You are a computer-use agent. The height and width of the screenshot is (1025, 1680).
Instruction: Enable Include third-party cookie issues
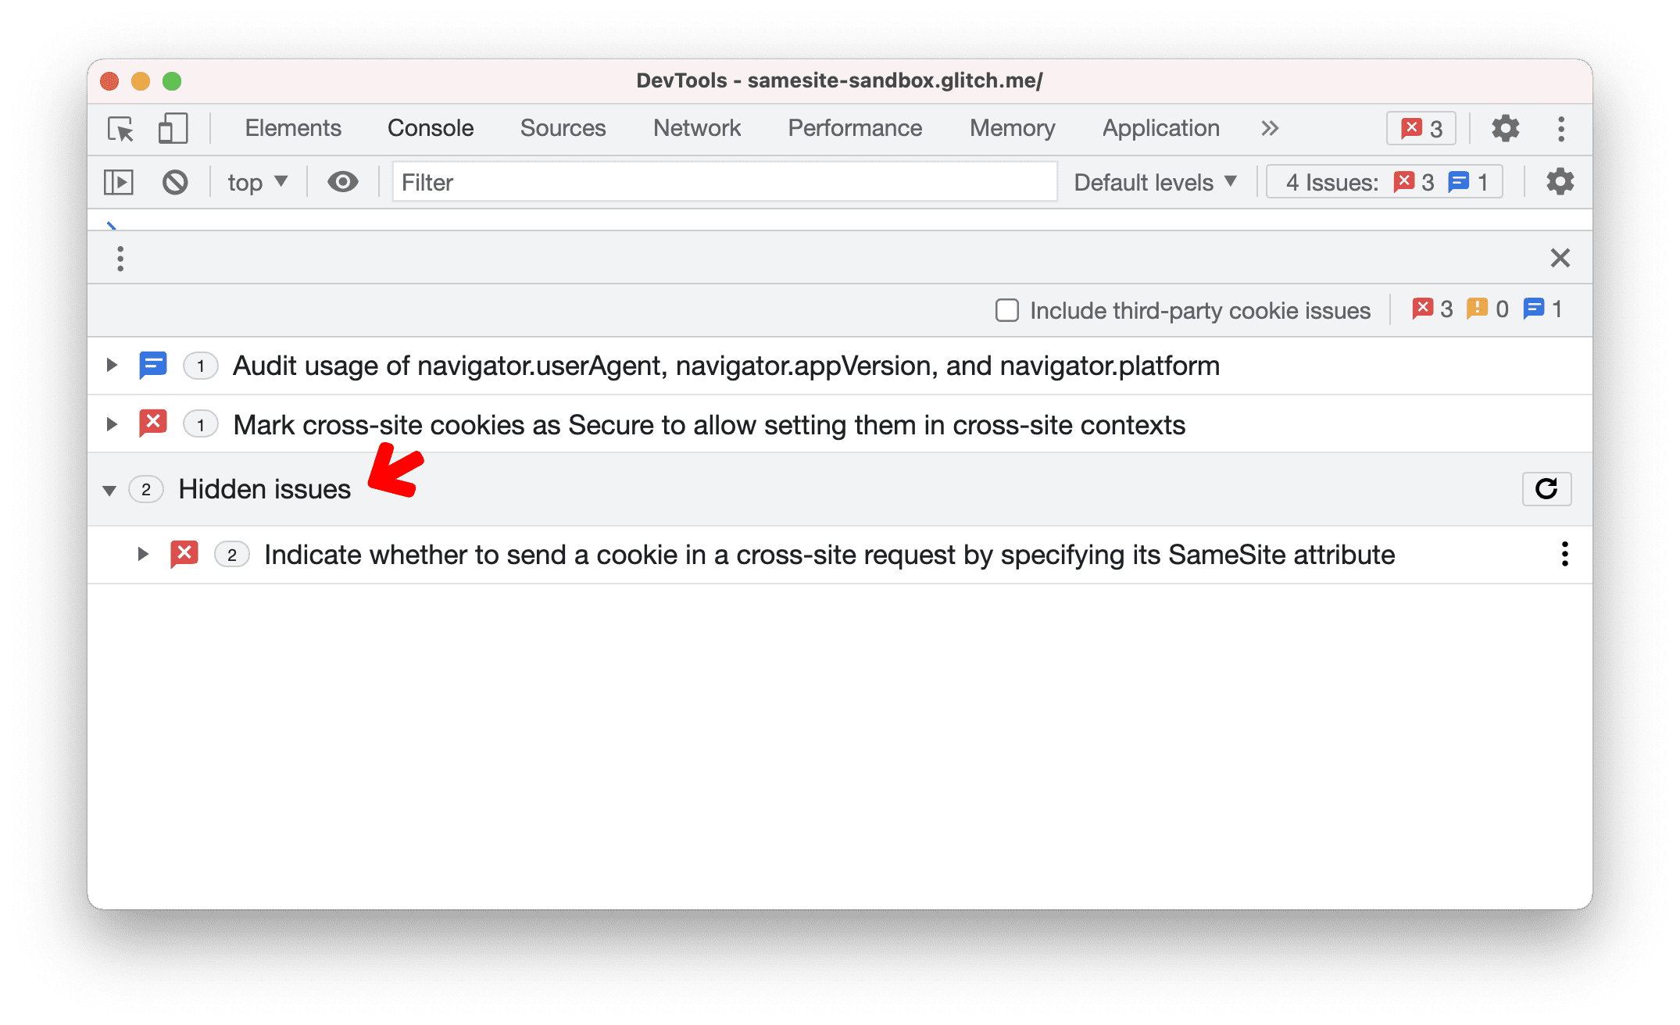1006,309
